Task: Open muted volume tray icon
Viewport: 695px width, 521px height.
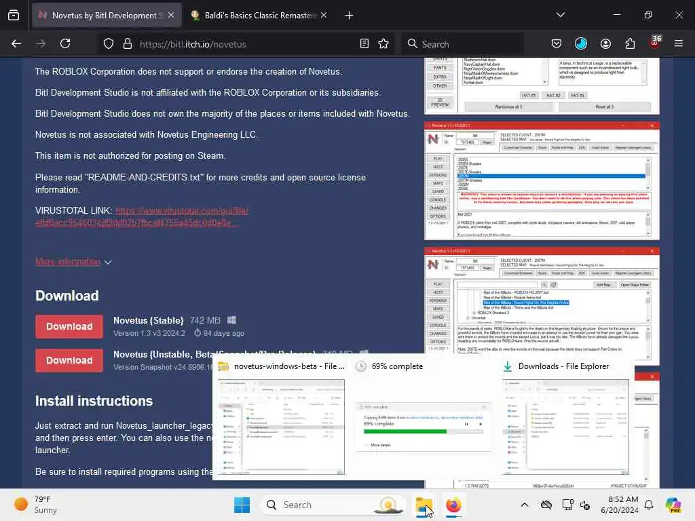Action: tap(585, 505)
